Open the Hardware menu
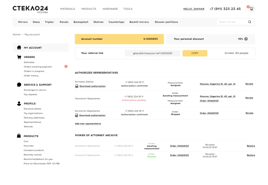268x185 pixels. pyautogui.click(x=110, y=9)
